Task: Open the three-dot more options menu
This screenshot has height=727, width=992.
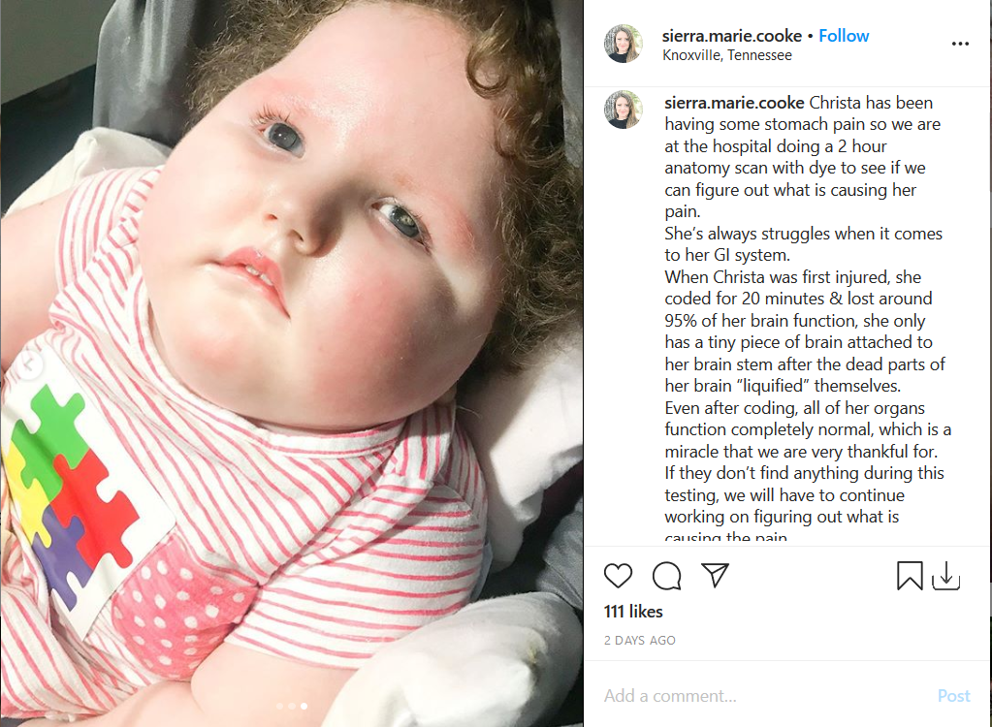Action: click(x=960, y=44)
